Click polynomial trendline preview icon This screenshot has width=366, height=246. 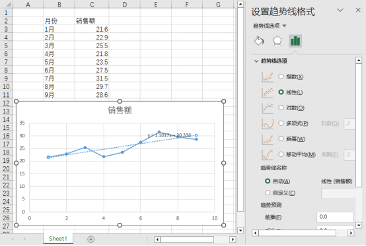(x=268, y=123)
